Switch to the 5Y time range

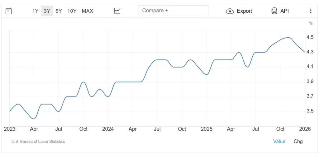pos(59,11)
